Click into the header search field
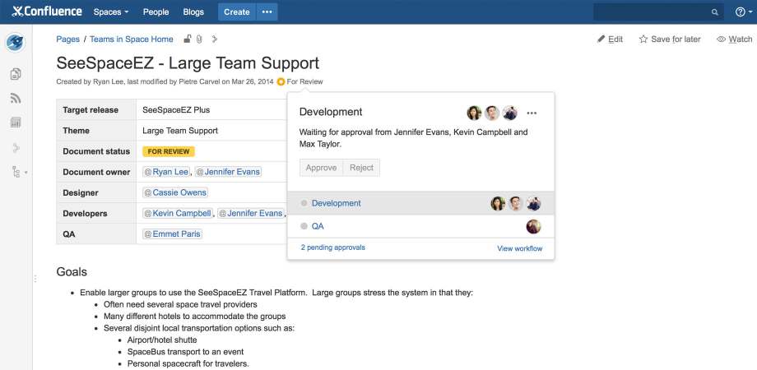 652,12
